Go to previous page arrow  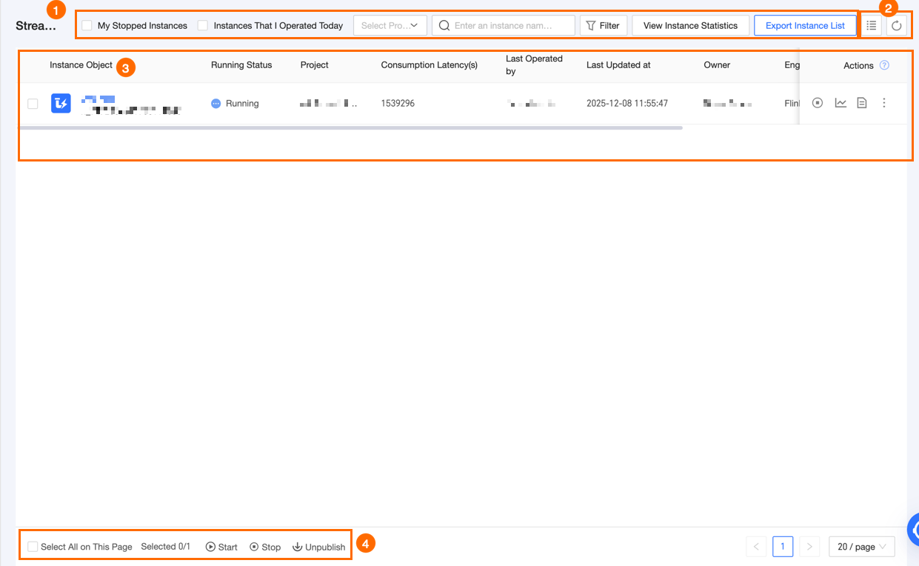click(756, 547)
